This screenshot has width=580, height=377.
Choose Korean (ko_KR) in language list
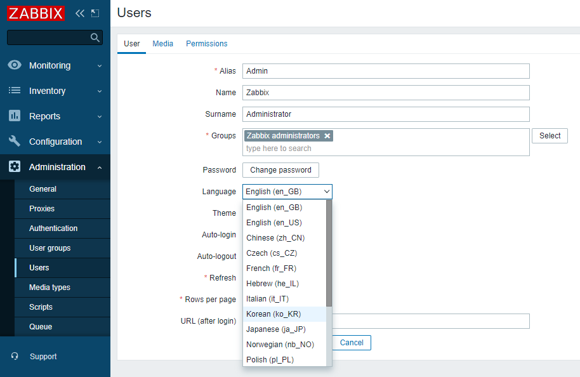[284, 314]
